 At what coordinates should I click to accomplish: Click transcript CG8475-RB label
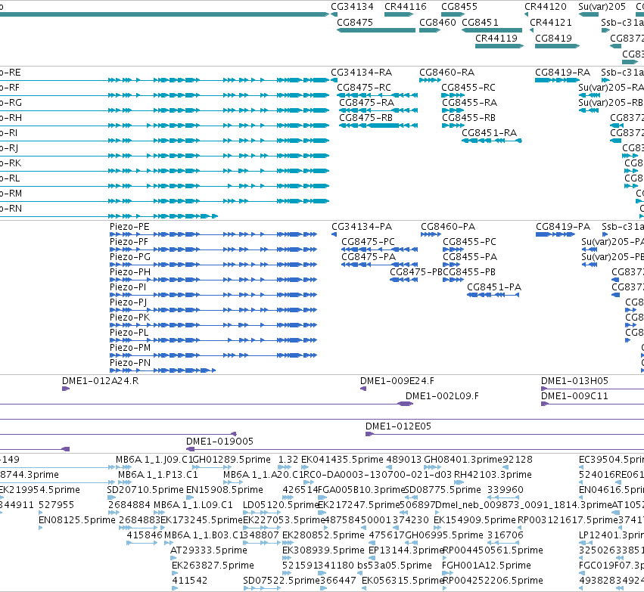[366, 118]
